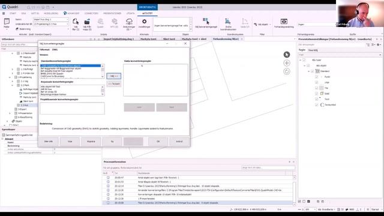
Task: Click the Förhandsgranskning eye icon
Action: (x=284, y=22)
